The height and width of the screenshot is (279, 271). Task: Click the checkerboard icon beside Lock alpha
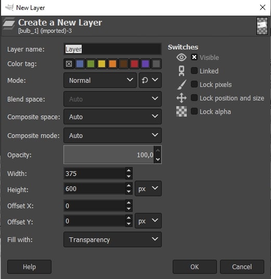[182, 111]
